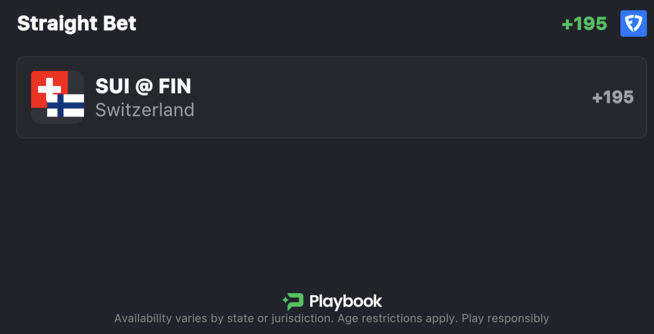The image size is (654, 334).
Task: Select the gray +195 odds in bet card
Action: pyautogui.click(x=613, y=97)
